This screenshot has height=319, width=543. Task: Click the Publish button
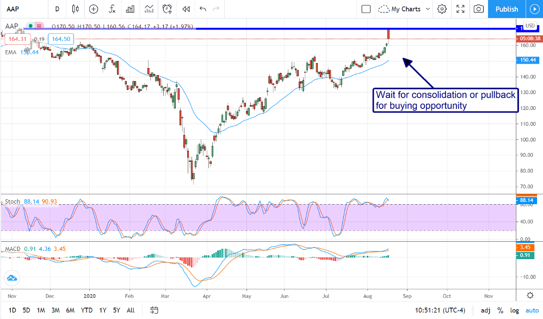pos(507,9)
